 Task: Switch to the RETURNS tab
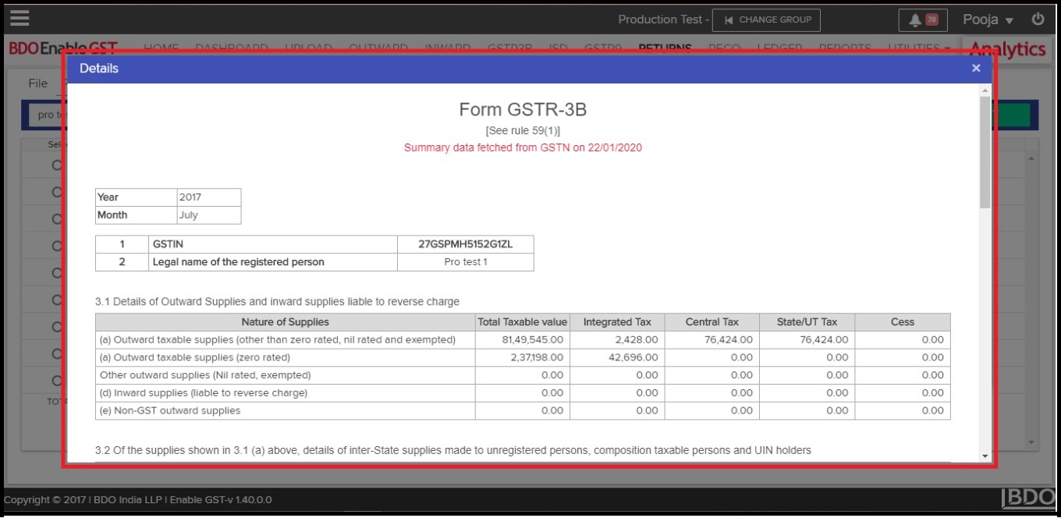665,48
